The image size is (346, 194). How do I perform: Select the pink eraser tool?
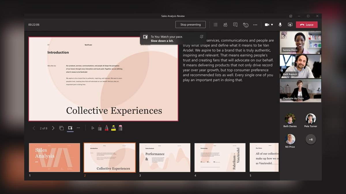[121, 128]
